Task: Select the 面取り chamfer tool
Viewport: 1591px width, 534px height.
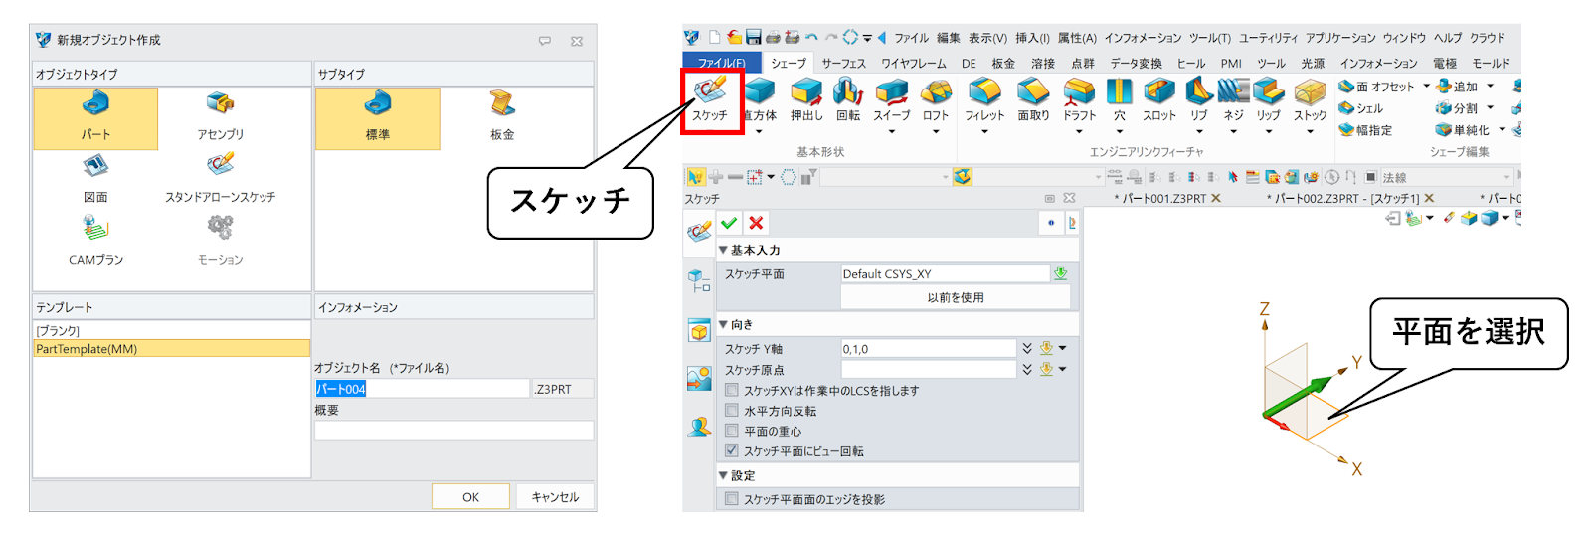Action: pos(1033,99)
